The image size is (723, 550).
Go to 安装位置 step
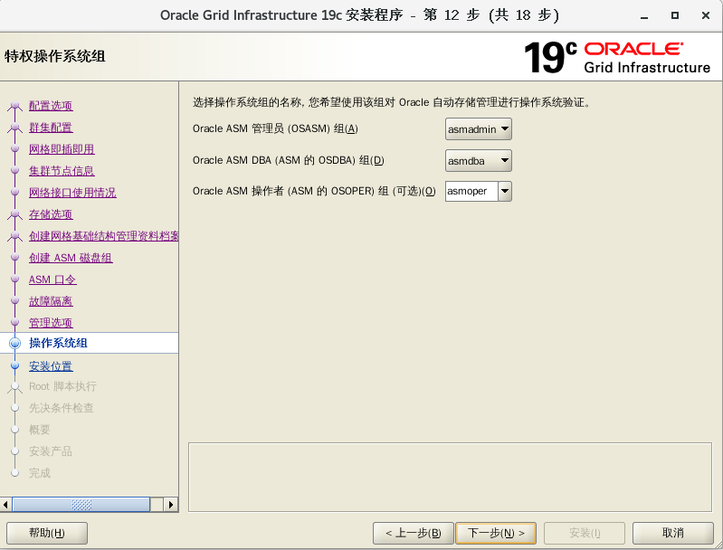[51, 366]
